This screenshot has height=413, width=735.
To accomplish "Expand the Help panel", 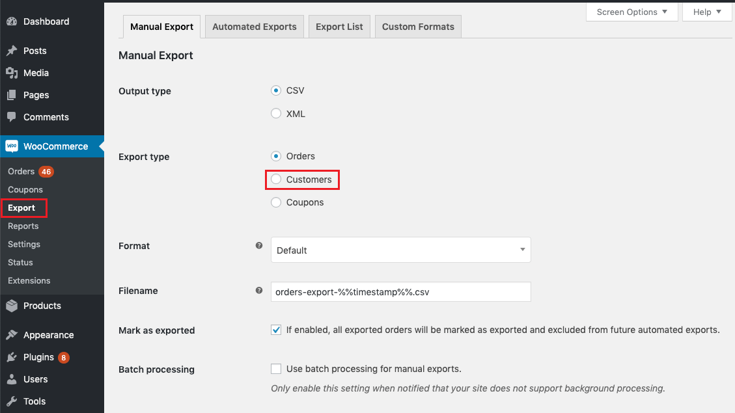I will point(707,12).
